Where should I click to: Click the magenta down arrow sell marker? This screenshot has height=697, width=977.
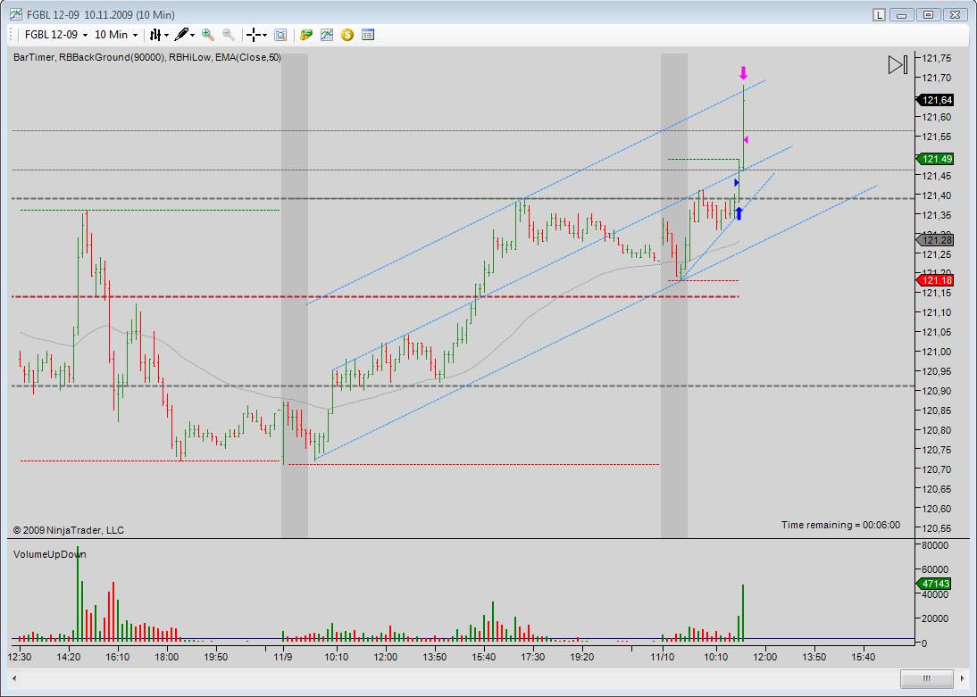coord(743,73)
